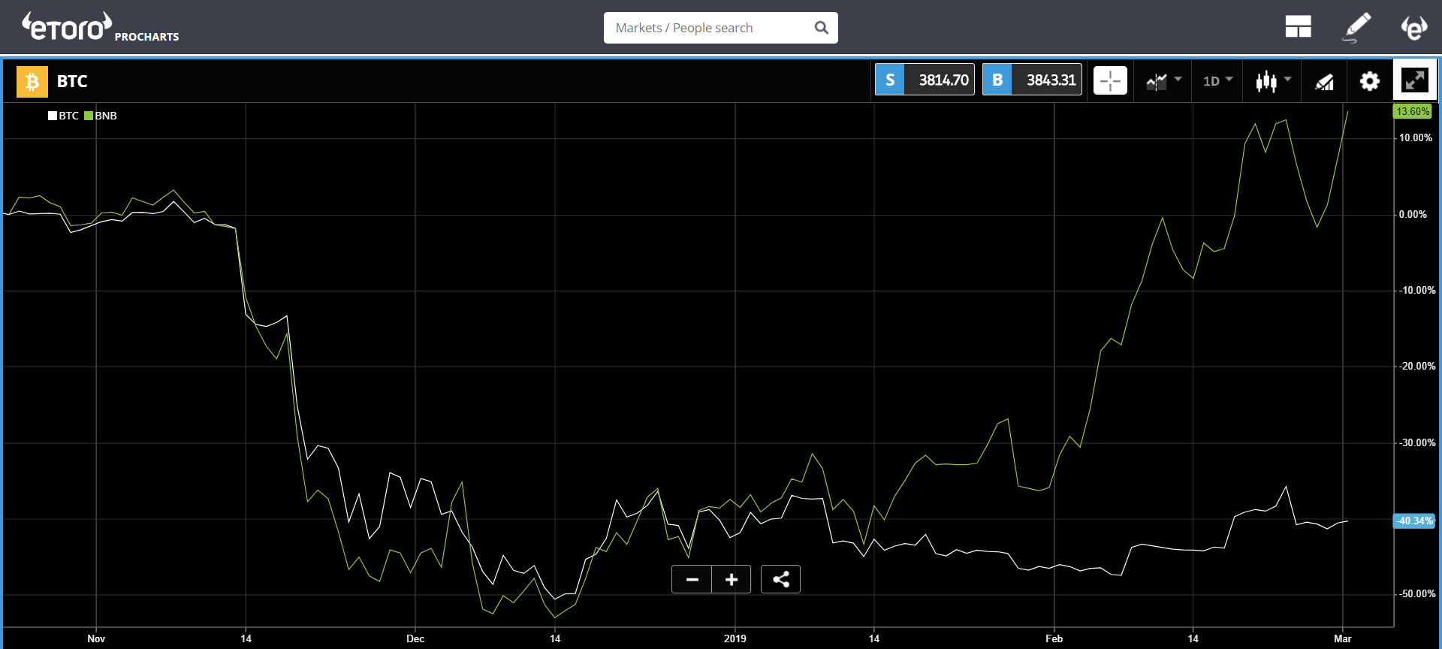
Task: Click the 0.00% axis label
Action: (1412, 215)
